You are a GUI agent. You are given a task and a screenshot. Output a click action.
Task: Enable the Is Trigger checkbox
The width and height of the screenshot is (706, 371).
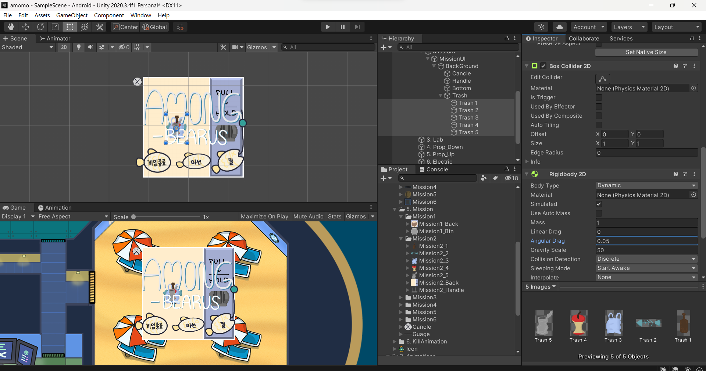599,97
